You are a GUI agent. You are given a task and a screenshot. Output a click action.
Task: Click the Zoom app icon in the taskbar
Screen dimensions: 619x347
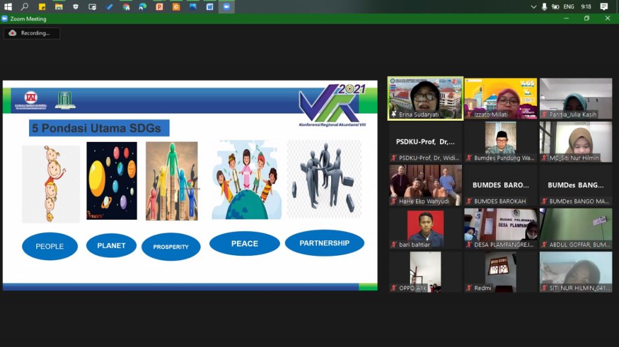[x=227, y=7]
